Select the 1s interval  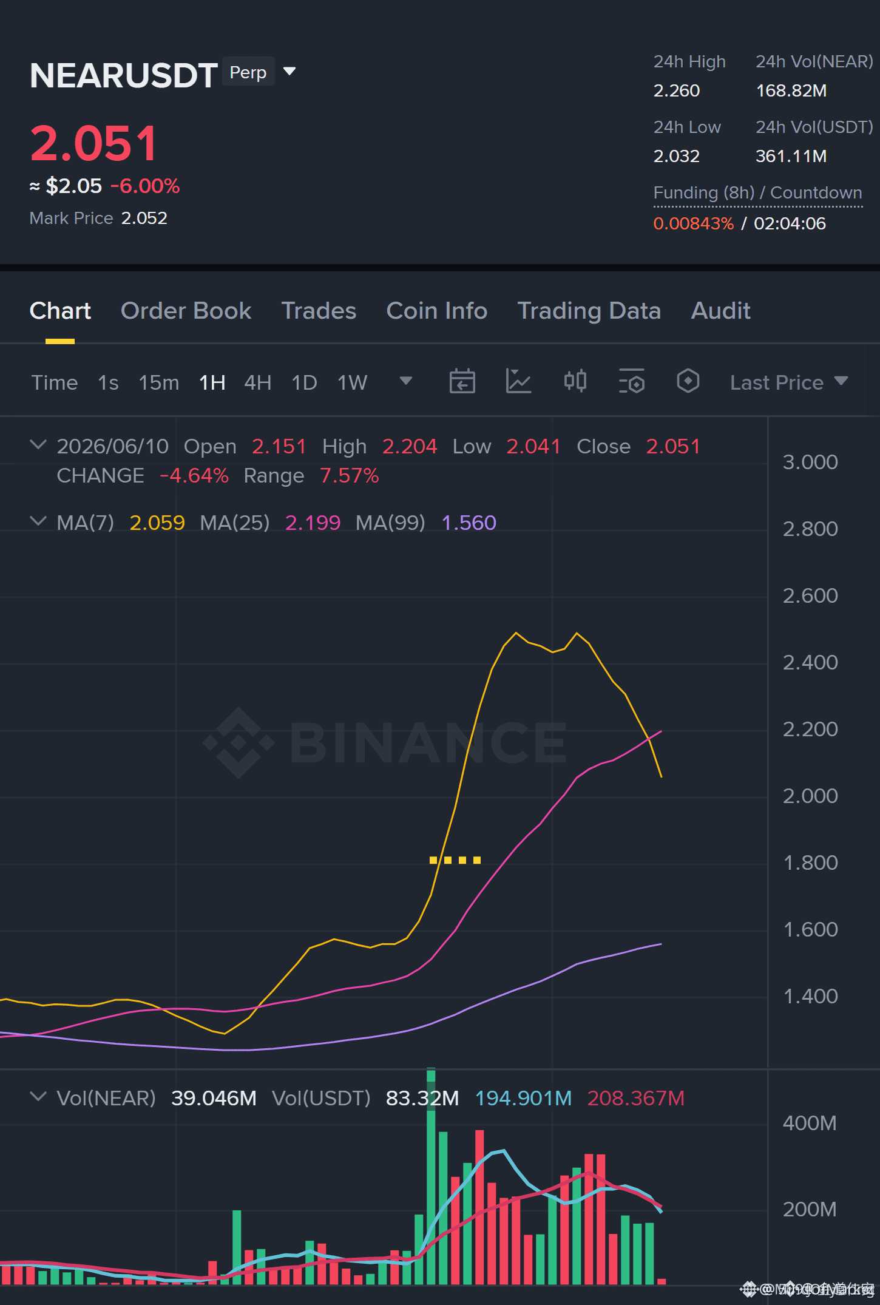(108, 382)
